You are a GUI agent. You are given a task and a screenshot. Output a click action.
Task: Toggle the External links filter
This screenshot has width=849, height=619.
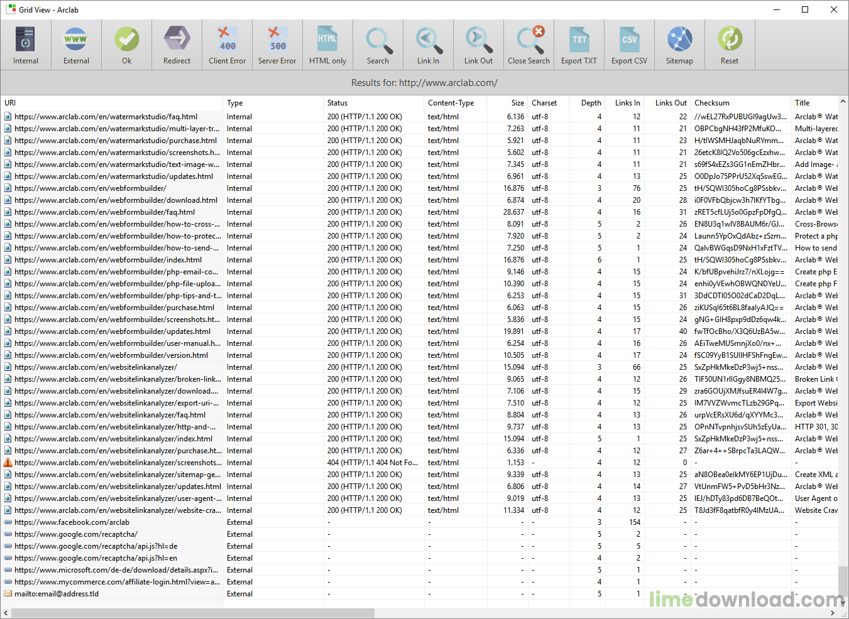pyautogui.click(x=76, y=44)
